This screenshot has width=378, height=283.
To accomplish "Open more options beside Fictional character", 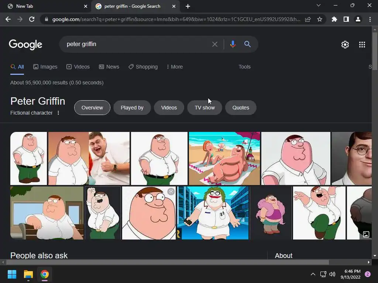I will pos(58,113).
